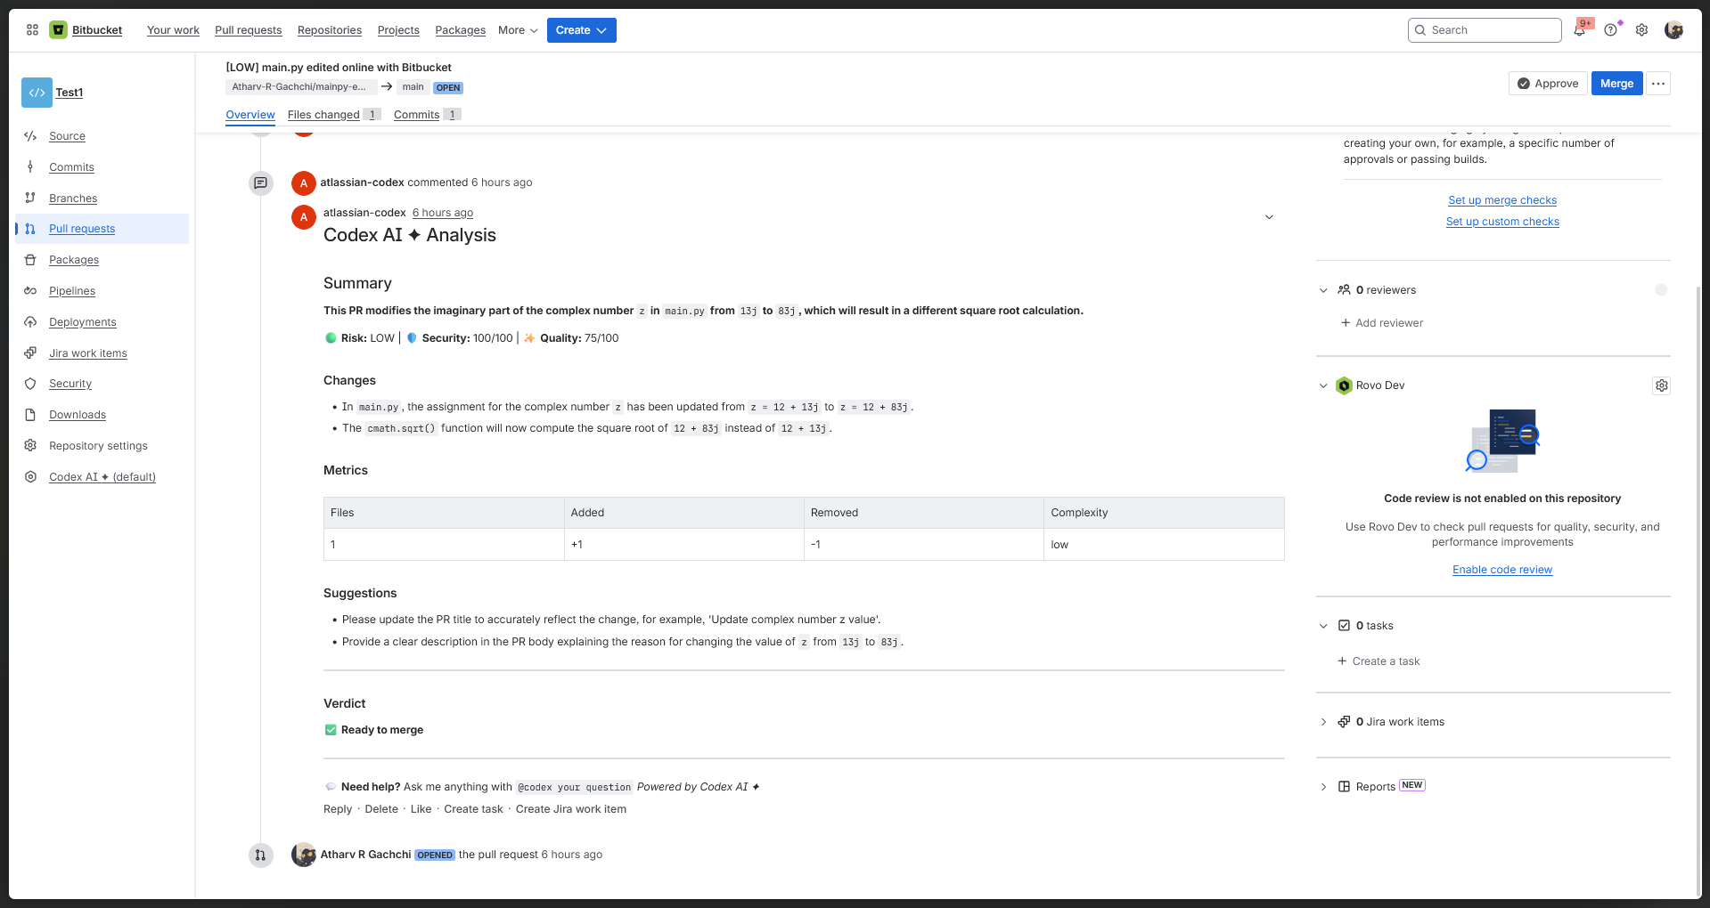Like the Codex AI comment
This screenshot has width=1710, height=908.
coord(421,809)
